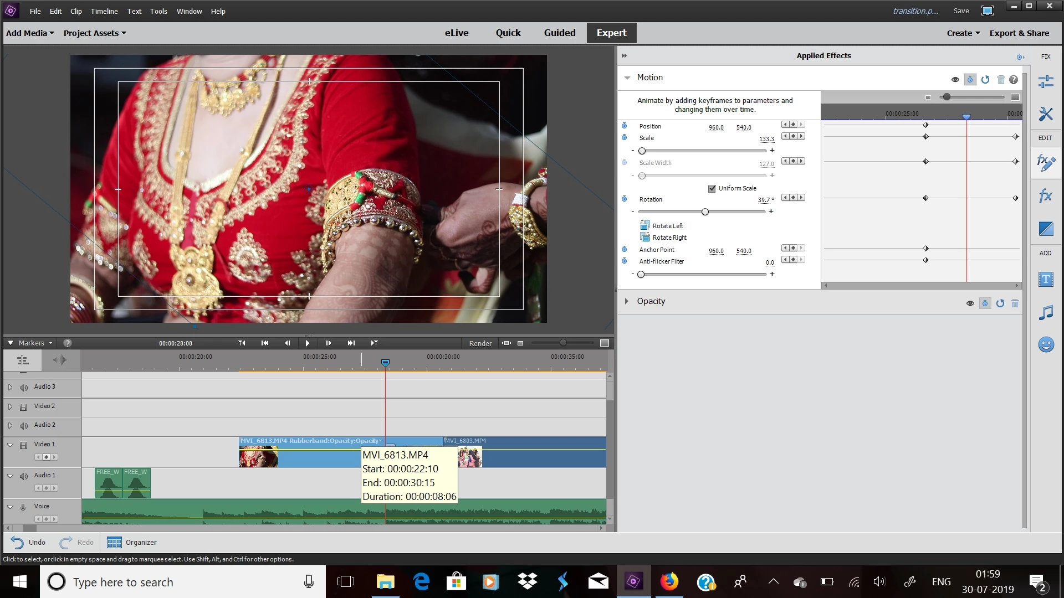This screenshot has width=1064, height=598.
Task: Click the Render button
Action: 480,343
